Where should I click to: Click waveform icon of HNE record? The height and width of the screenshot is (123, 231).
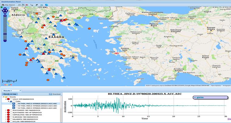[13, 108]
